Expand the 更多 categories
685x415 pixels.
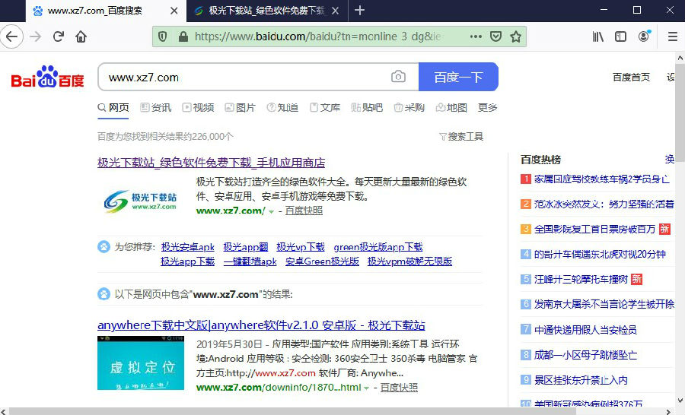click(488, 108)
